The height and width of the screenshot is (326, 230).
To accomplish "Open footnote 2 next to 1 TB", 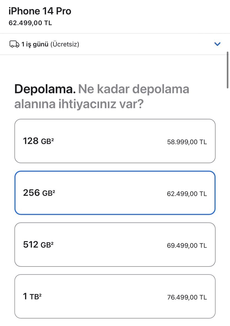I will [40, 295].
